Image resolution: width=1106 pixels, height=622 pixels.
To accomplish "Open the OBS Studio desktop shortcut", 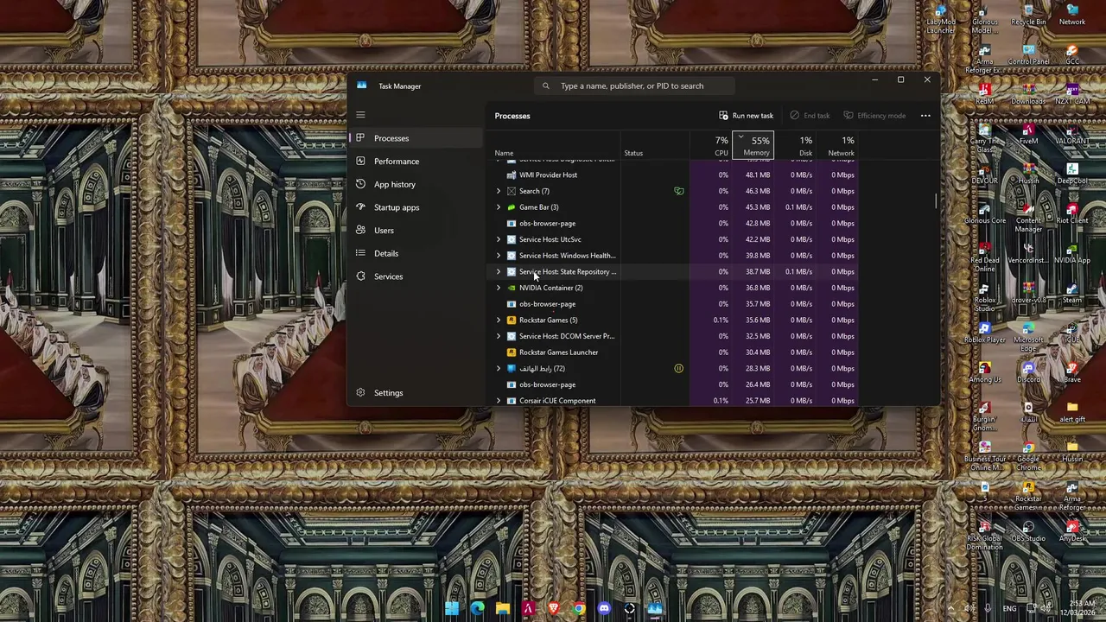I will (1028, 532).
